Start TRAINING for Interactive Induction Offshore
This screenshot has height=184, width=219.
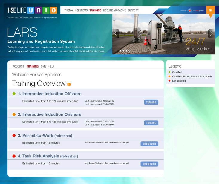pos(151,102)
